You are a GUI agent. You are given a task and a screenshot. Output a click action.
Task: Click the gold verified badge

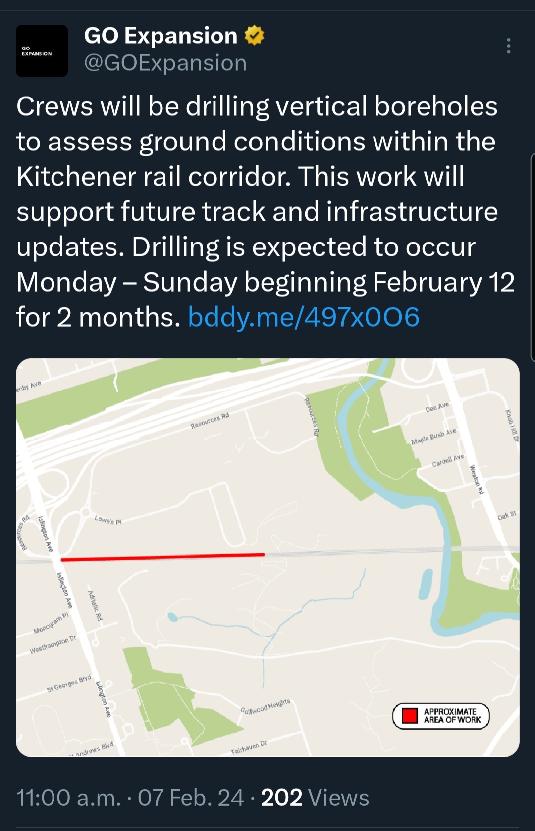254,36
